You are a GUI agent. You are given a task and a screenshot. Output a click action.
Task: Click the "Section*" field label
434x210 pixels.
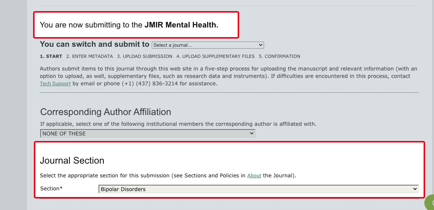51,188
